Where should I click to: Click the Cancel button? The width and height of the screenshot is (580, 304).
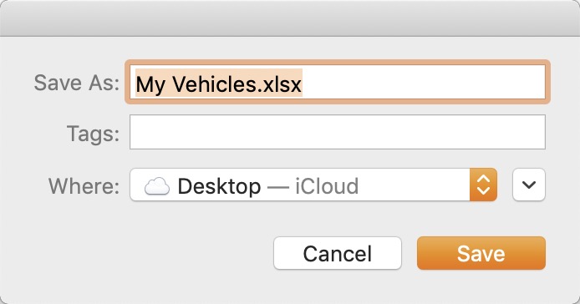[x=338, y=253]
